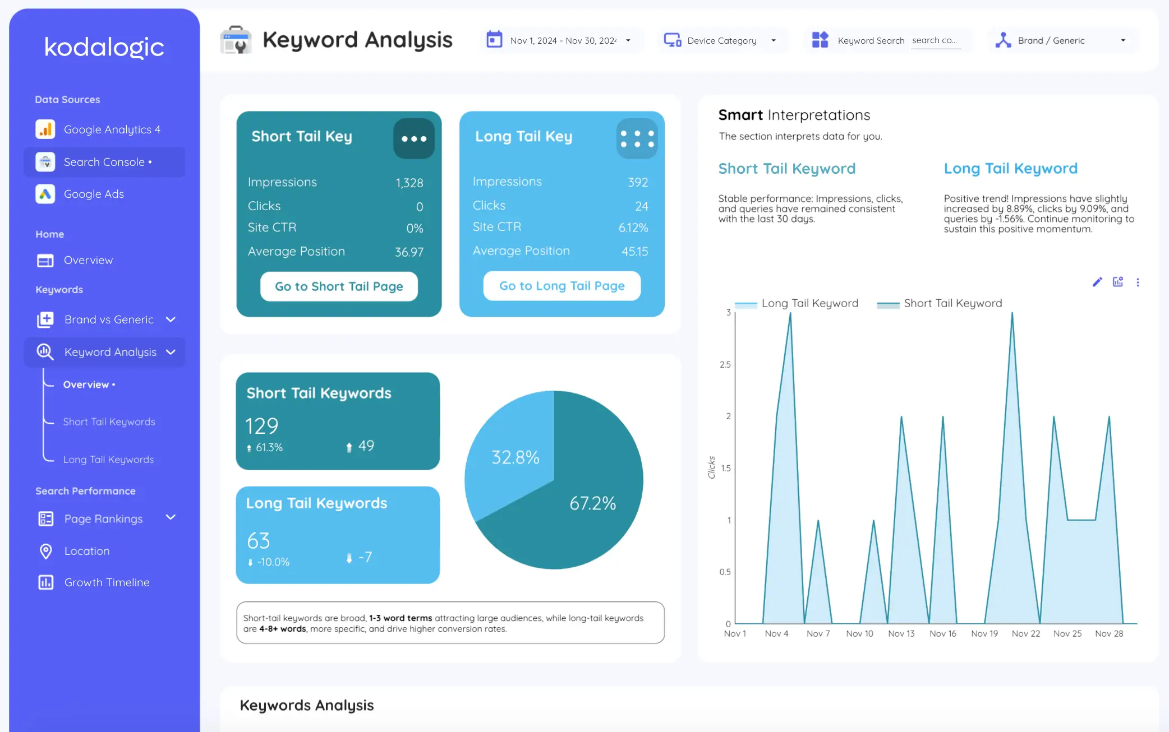Click the chart explore icon above clicks chart
This screenshot has width=1169, height=732.
tap(1118, 282)
